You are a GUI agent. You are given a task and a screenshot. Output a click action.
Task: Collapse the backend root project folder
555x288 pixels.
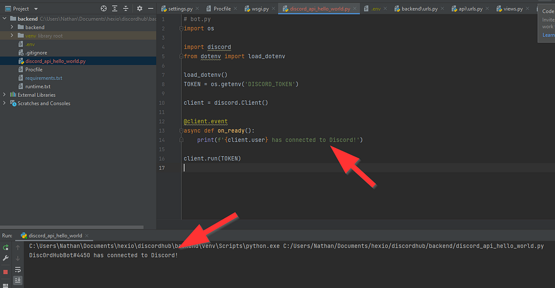point(5,19)
